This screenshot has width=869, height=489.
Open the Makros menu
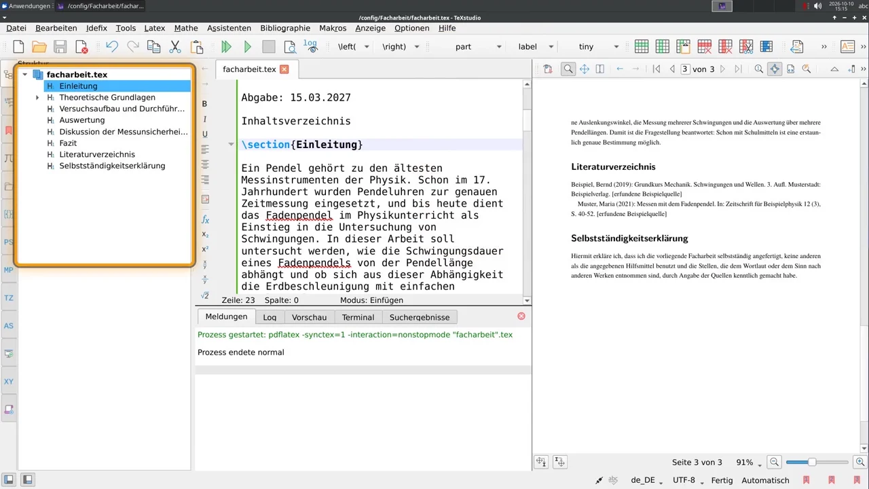pos(333,28)
